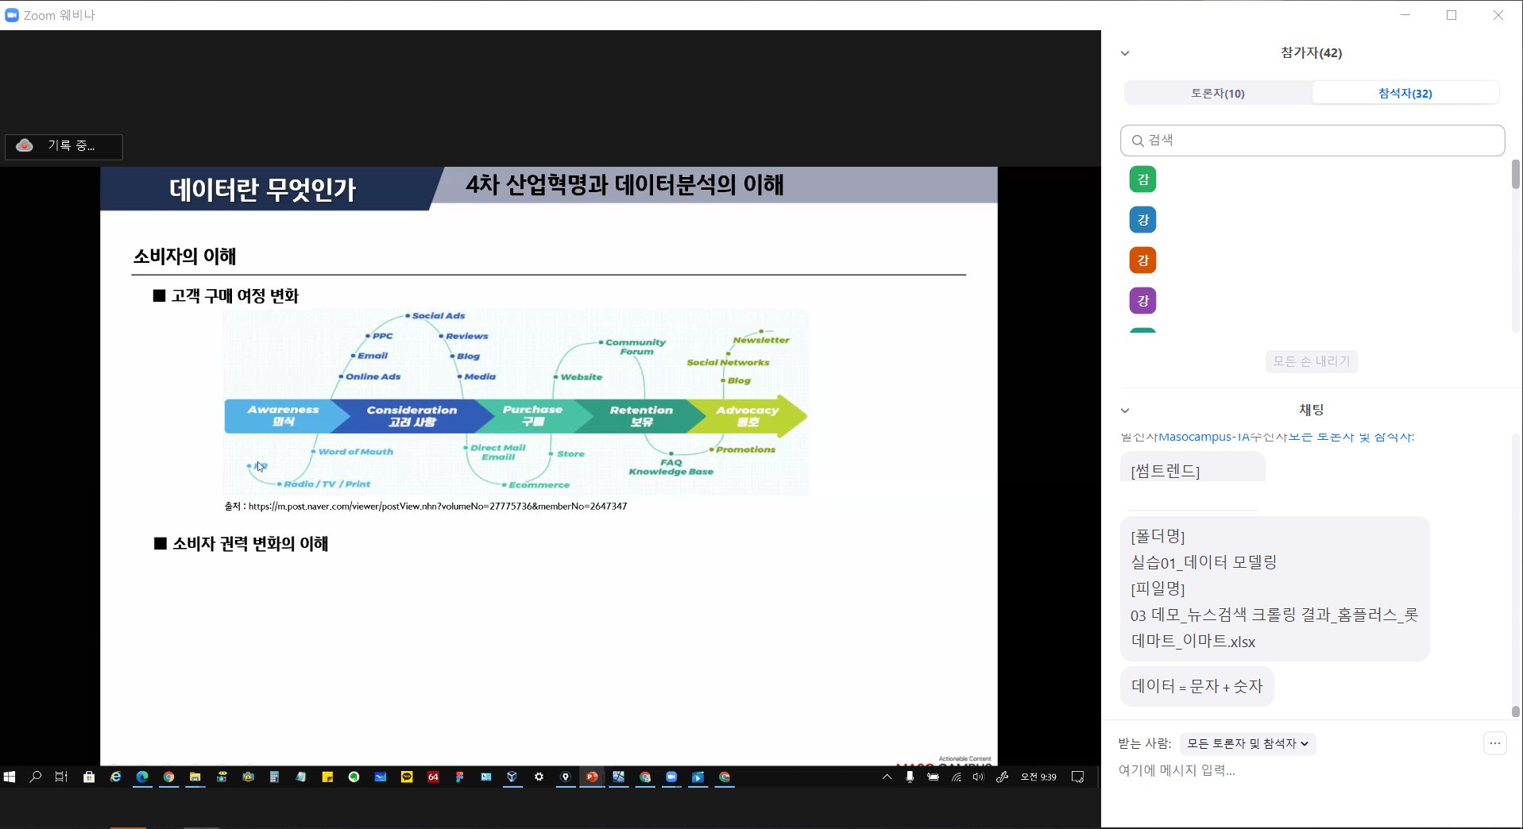Open the chat recipient dropdown

[1247, 743]
